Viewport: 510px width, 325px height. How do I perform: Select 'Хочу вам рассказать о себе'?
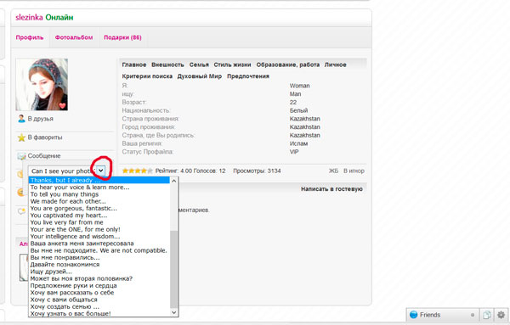99,293
